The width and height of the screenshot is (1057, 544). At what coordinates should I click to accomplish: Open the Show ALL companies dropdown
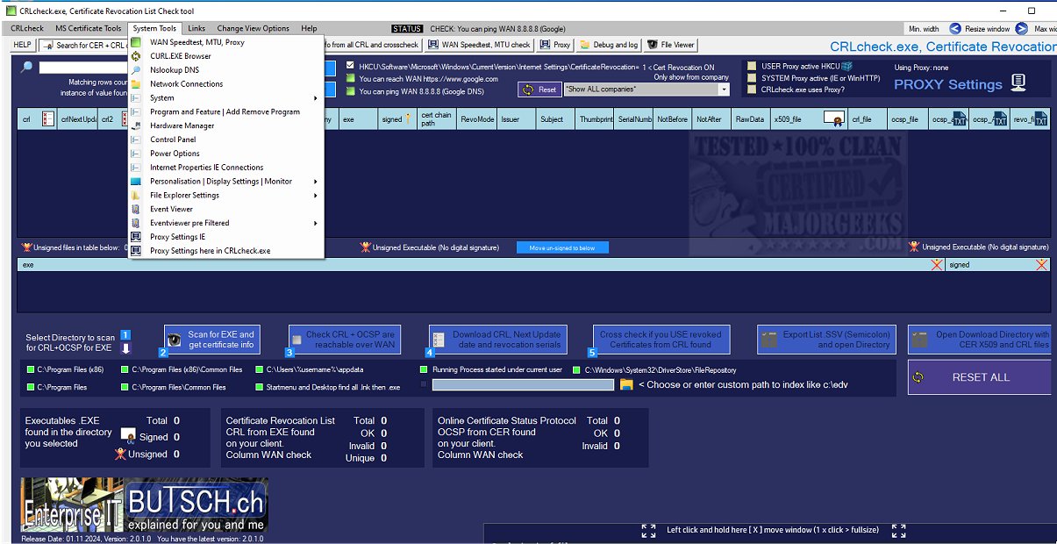646,89
